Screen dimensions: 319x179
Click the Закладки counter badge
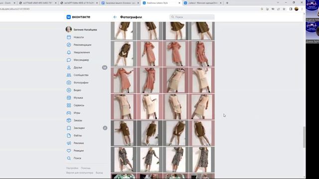point(105,128)
